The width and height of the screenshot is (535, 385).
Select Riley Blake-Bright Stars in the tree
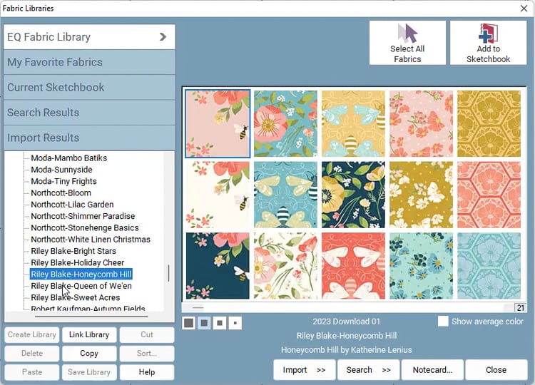[x=73, y=251]
